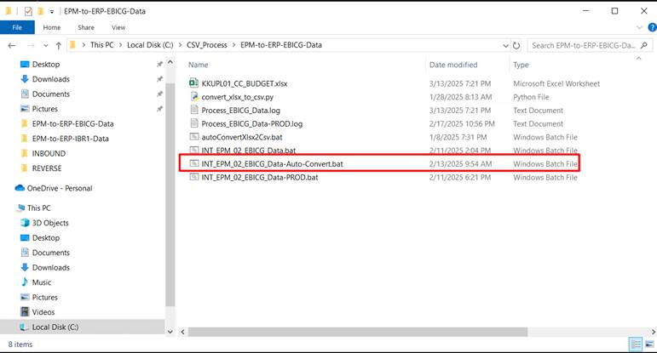Click EPM-to-ERP-EBICG-Data breadcrumb in address bar

click(x=281, y=45)
